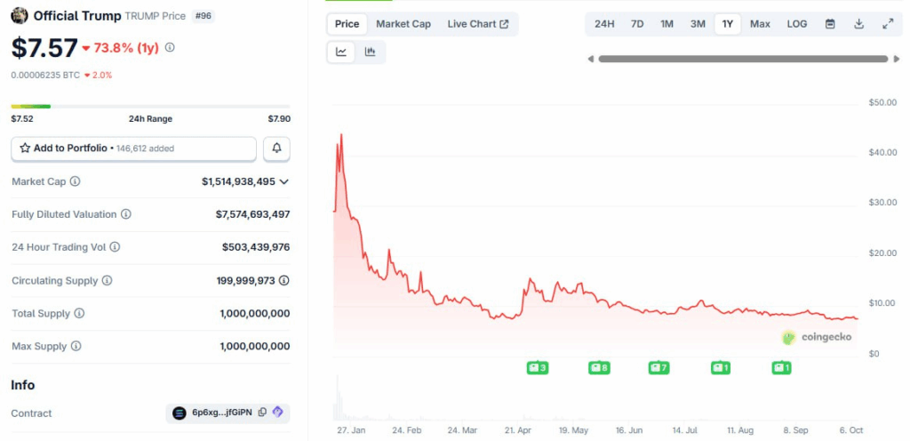Image resolution: width=910 pixels, height=441 pixels.
Task: Switch to the Market Cap tab
Action: pos(403,24)
